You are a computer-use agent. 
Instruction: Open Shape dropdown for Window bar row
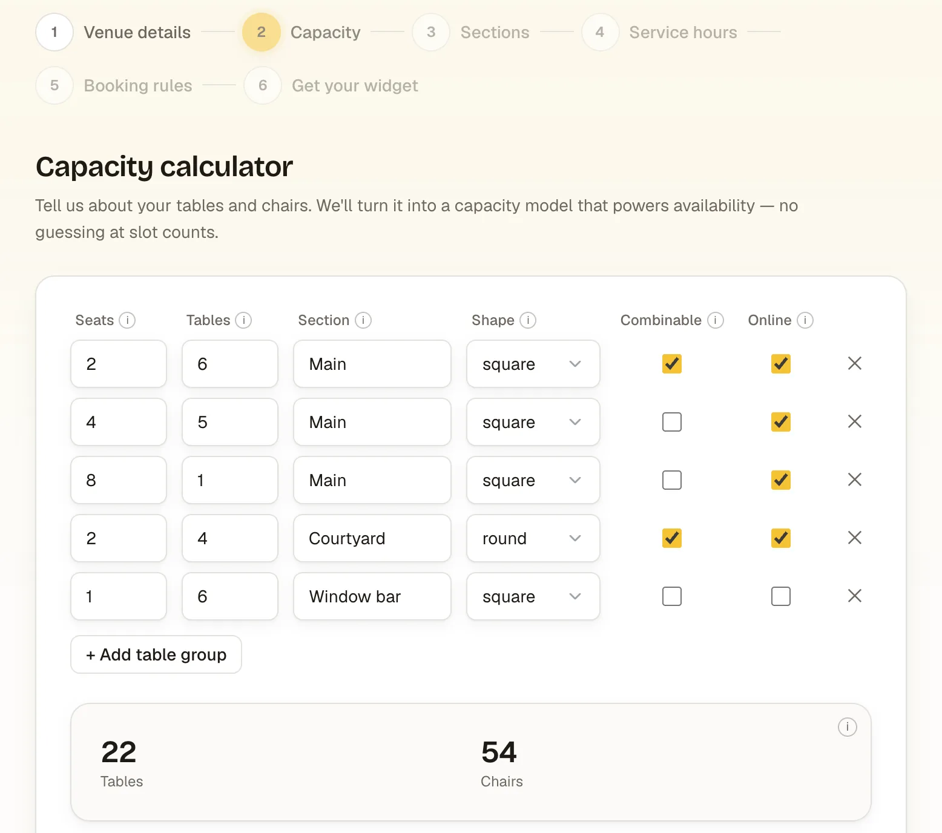click(533, 596)
